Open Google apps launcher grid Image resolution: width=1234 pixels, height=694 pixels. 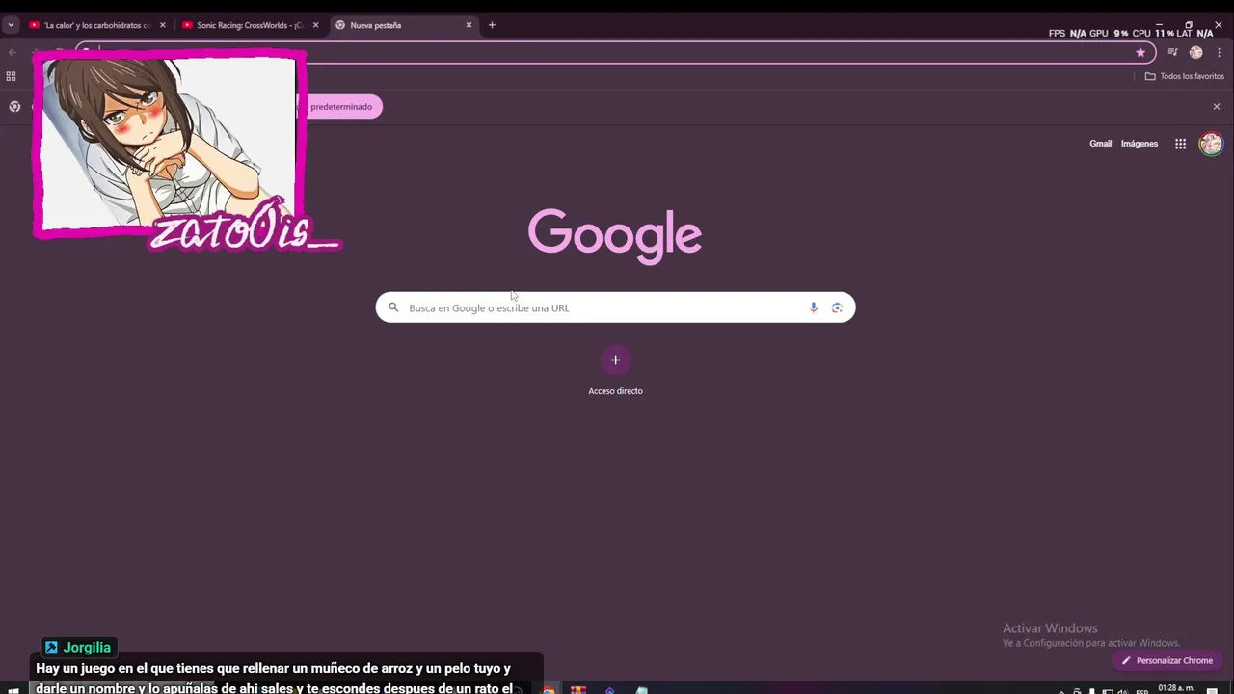click(x=1180, y=144)
